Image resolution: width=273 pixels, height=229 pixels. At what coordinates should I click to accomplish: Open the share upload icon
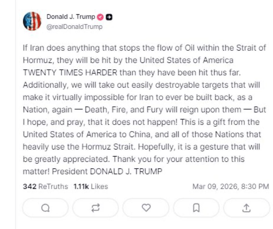tap(247, 208)
